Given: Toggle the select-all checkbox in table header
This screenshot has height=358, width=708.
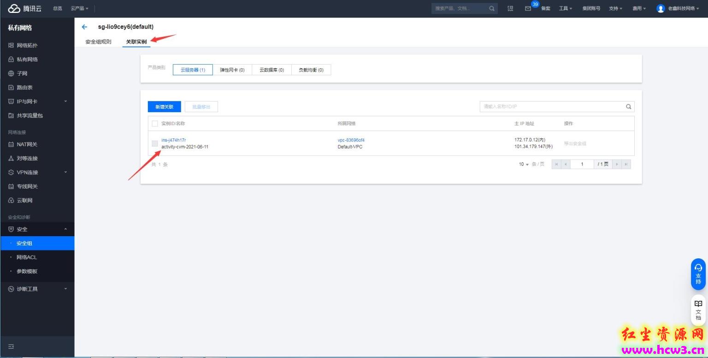Looking at the screenshot, I should click(x=155, y=124).
